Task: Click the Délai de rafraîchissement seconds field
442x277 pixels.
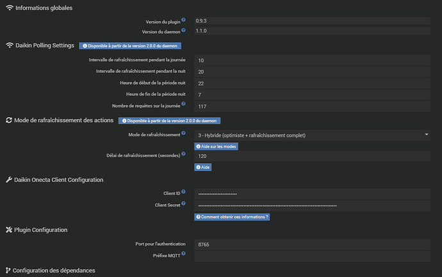Action: tap(311, 156)
